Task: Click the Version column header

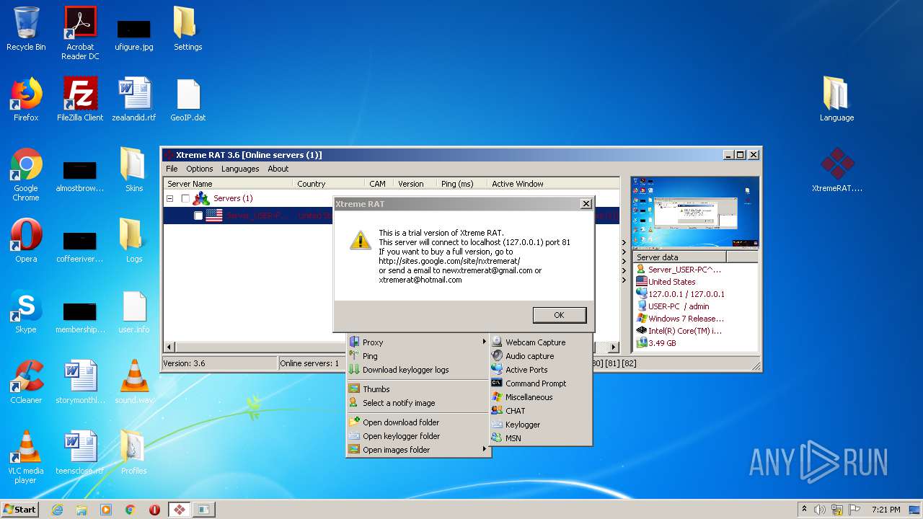Action: (x=415, y=184)
